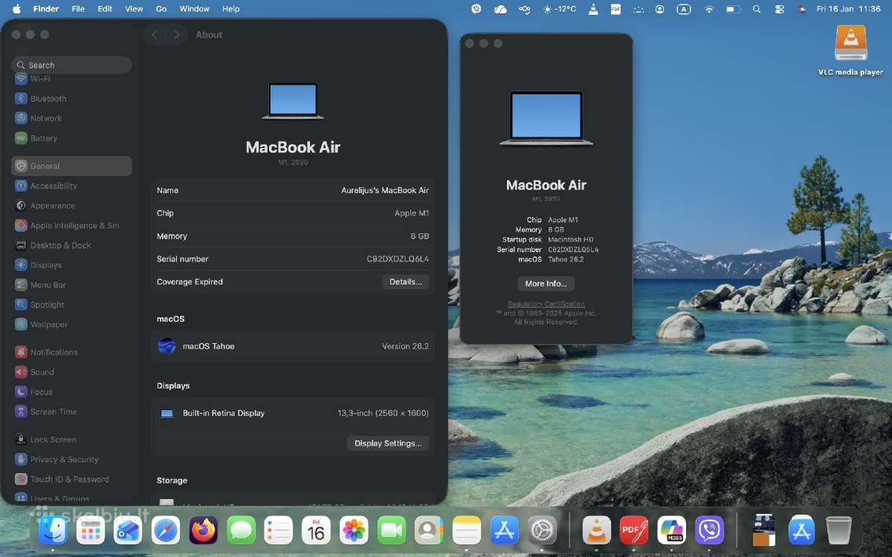892x557 pixels.
Task: Open Reminders from the Dock
Action: pos(279,530)
